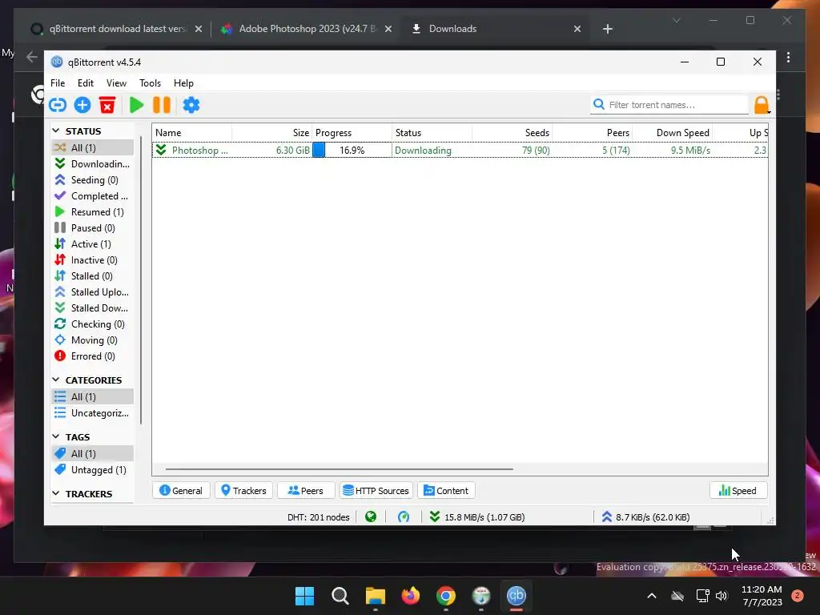Screen dimensions: 820x615
Task: Open the View menu
Action: (x=116, y=83)
